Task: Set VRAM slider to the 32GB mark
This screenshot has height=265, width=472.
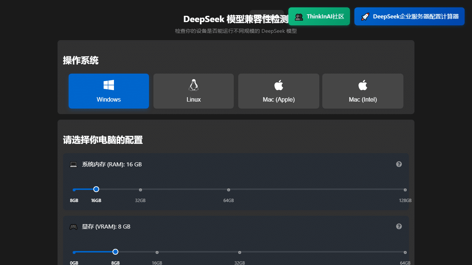Action: coord(240,252)
